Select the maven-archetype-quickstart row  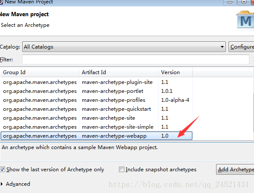[96, 109]
